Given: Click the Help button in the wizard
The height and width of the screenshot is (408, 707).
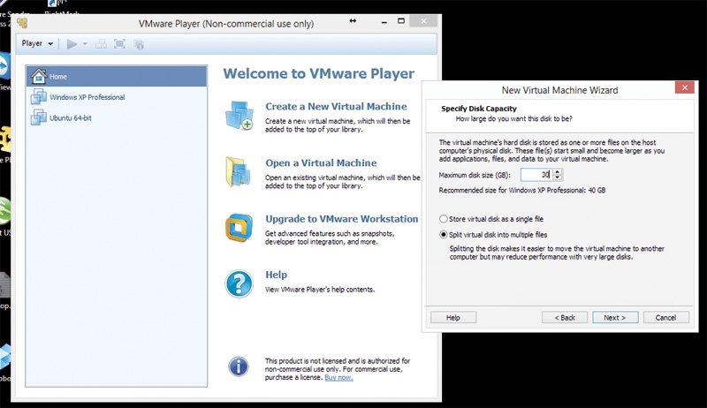Looking at the screenshot, I should click(453, 318).
